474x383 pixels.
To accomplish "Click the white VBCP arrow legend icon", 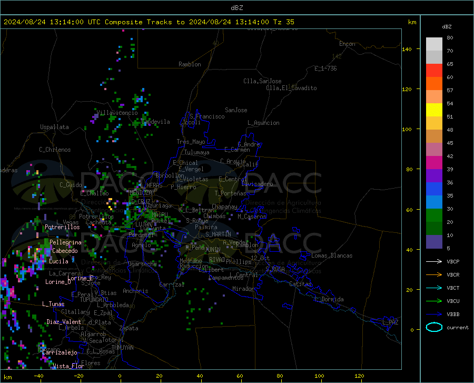I will [x=434, y=261].
